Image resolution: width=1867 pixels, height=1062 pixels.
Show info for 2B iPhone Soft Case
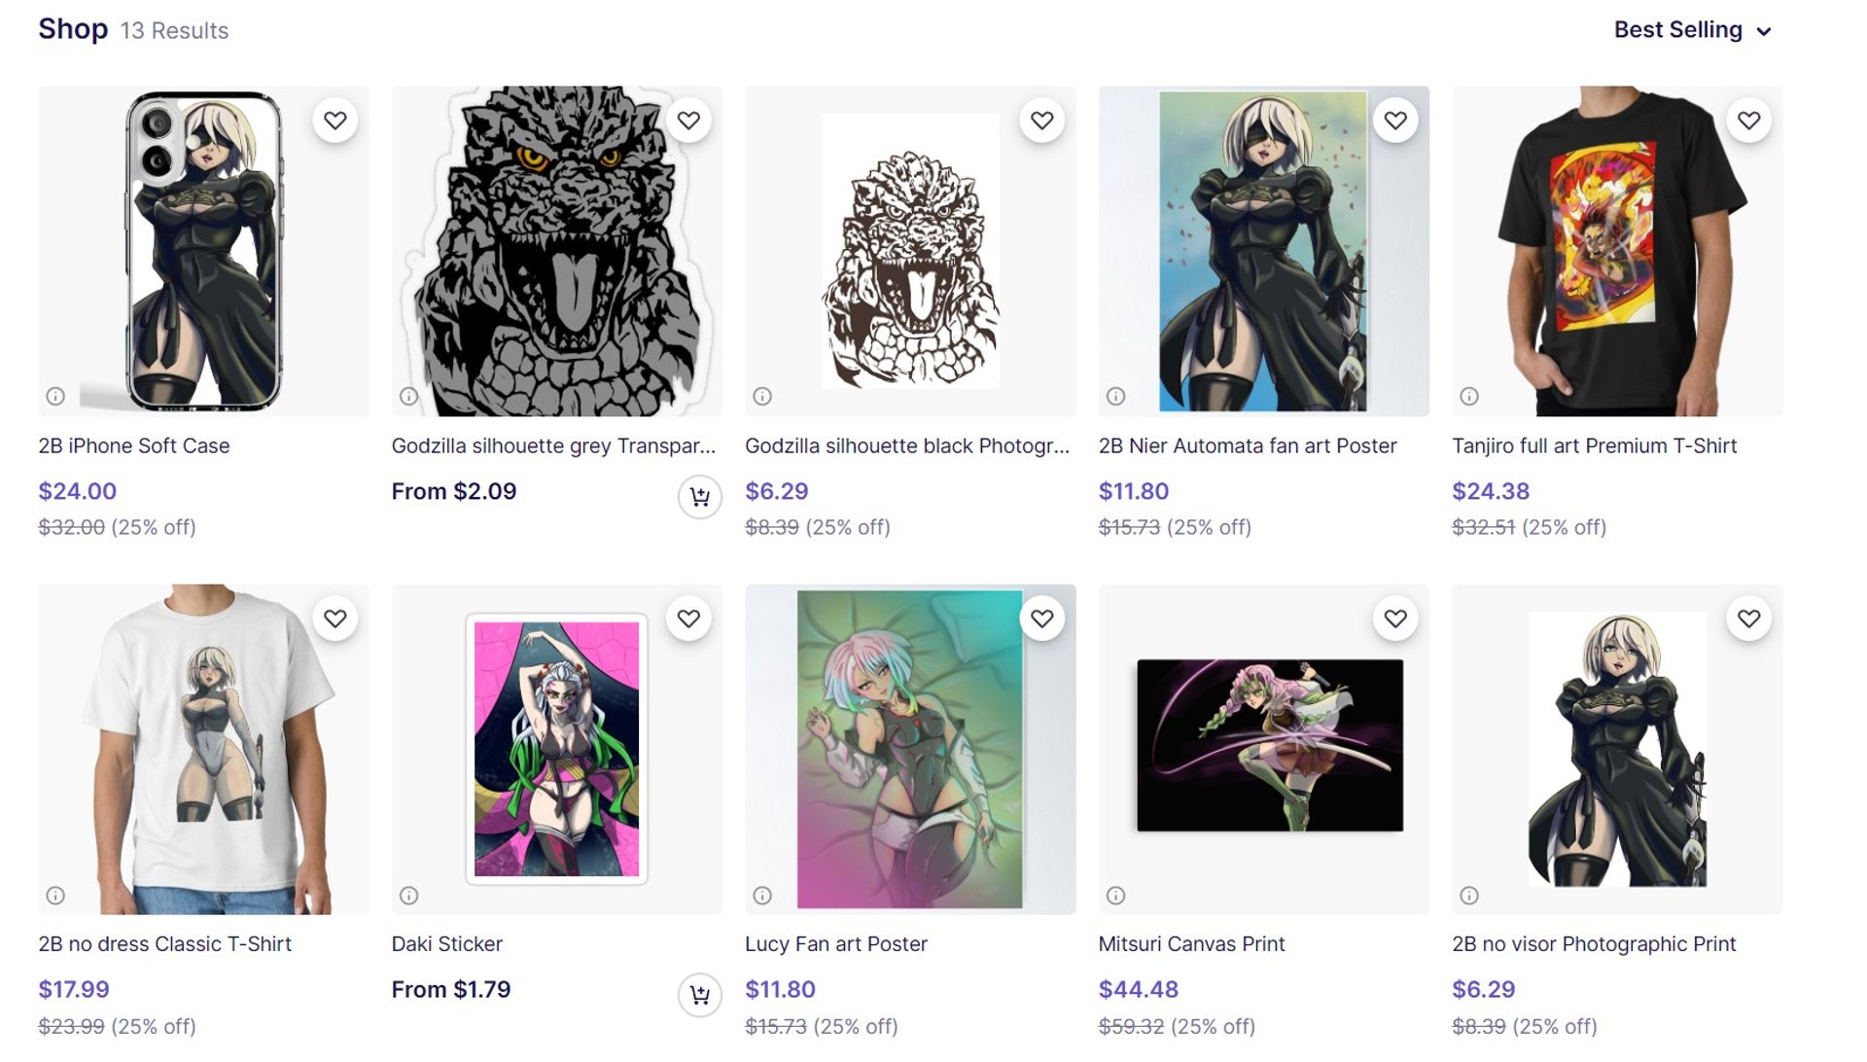(x=55, y=396)
